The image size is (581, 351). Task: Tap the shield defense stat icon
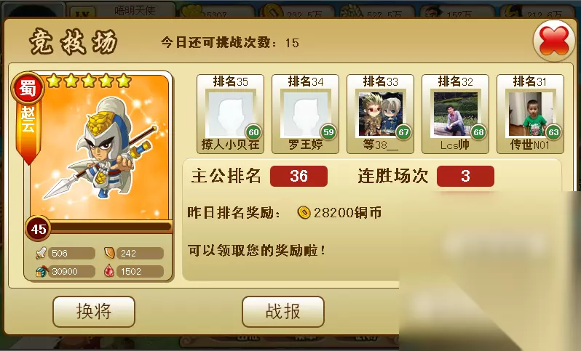tap(109, 253)
